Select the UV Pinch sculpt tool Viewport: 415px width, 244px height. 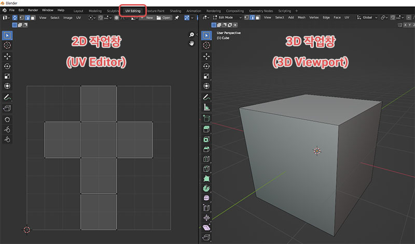7,139
